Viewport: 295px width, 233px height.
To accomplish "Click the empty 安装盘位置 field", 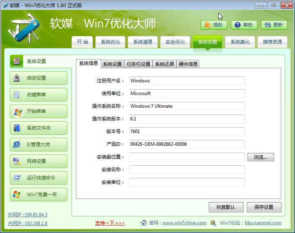I will tap(187, 157).
